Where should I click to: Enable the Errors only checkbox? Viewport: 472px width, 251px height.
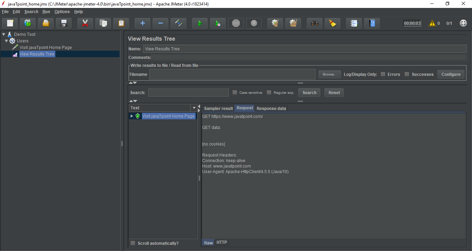pyautogui.click(x=383, y=74)
